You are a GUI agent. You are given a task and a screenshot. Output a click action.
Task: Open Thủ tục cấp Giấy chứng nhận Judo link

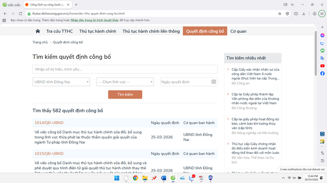coord(255,148)
